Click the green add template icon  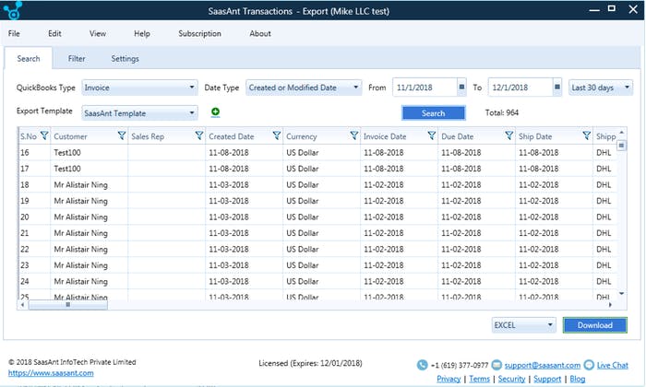click(215, 112)
